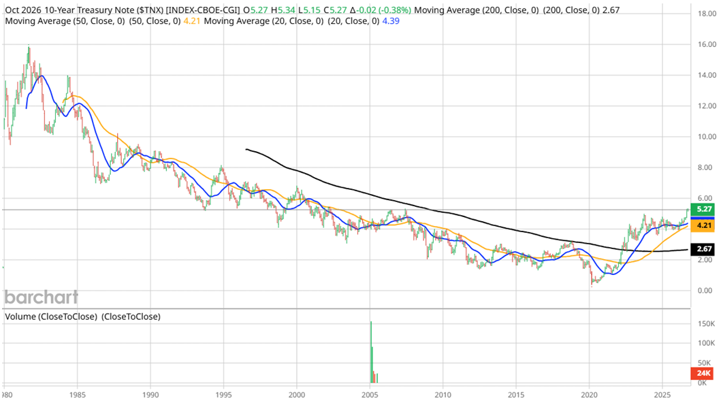
Task: Click the orange 4.21 moving average label
Action: click(703, 225)
